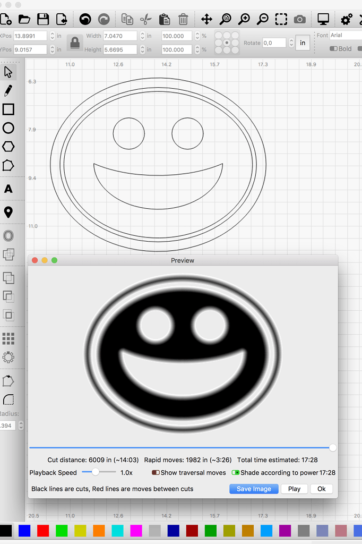Cut selection with the scissors icon

pos(146,19)
